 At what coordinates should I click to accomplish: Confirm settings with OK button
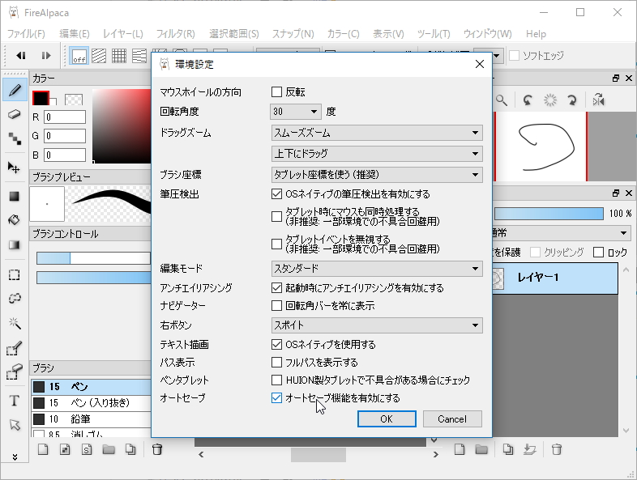click(x=387, y=419)
